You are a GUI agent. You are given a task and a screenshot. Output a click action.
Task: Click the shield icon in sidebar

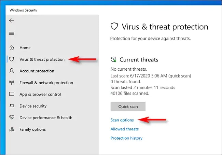[12, 59]
